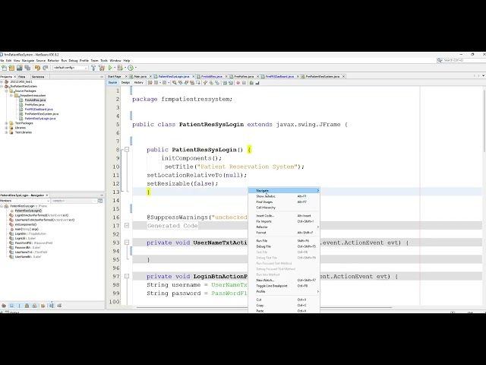Click the Save All toolbar icon
Screen dimensions: 486x365
point(27,68)
